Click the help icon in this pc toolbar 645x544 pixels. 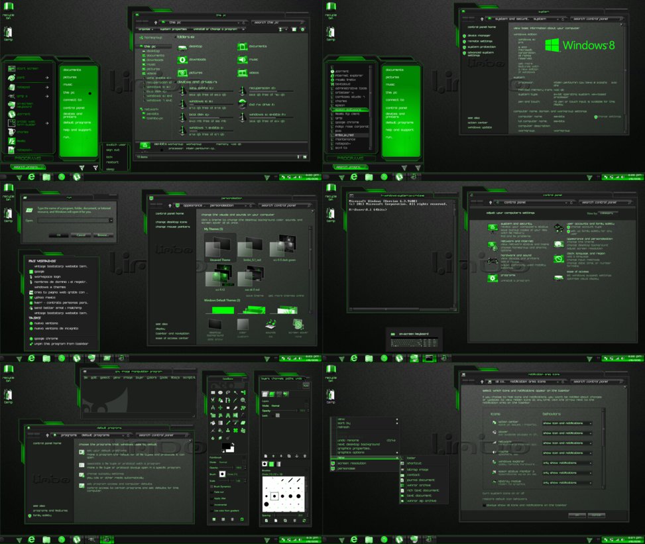[303, 30]
